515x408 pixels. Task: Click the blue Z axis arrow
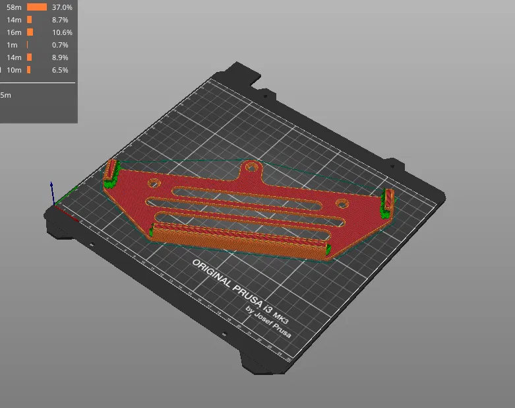(51, 192)
